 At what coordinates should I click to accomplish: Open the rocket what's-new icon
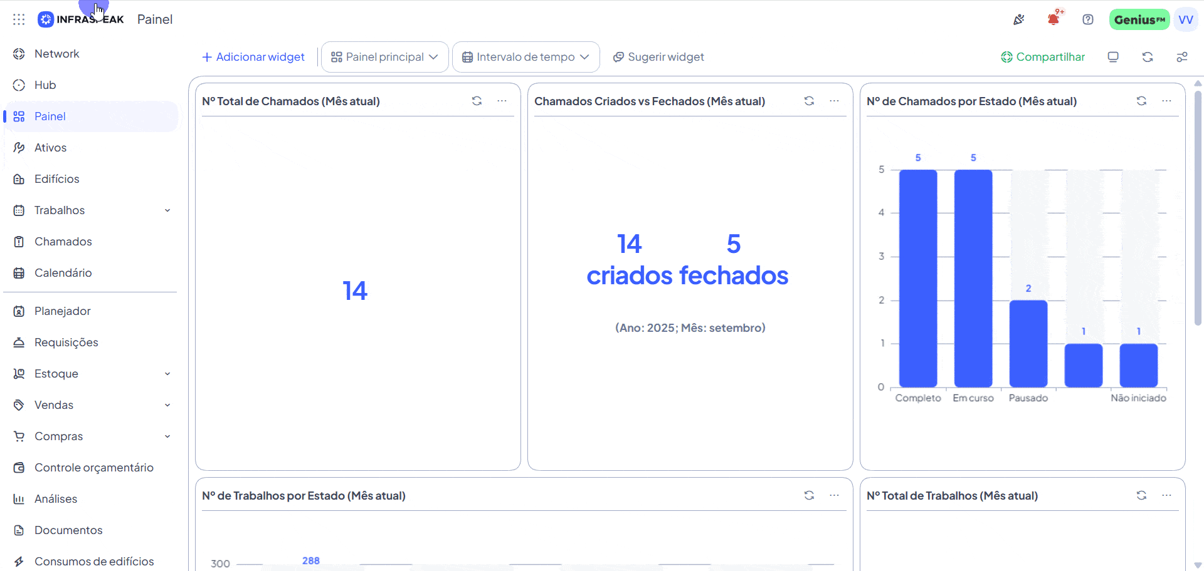click(x=1019, y=19)
